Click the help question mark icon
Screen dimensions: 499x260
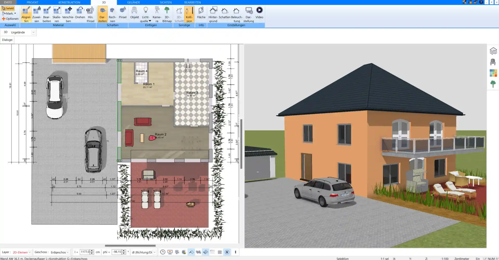pyautogui.click(x=481, y=2)
